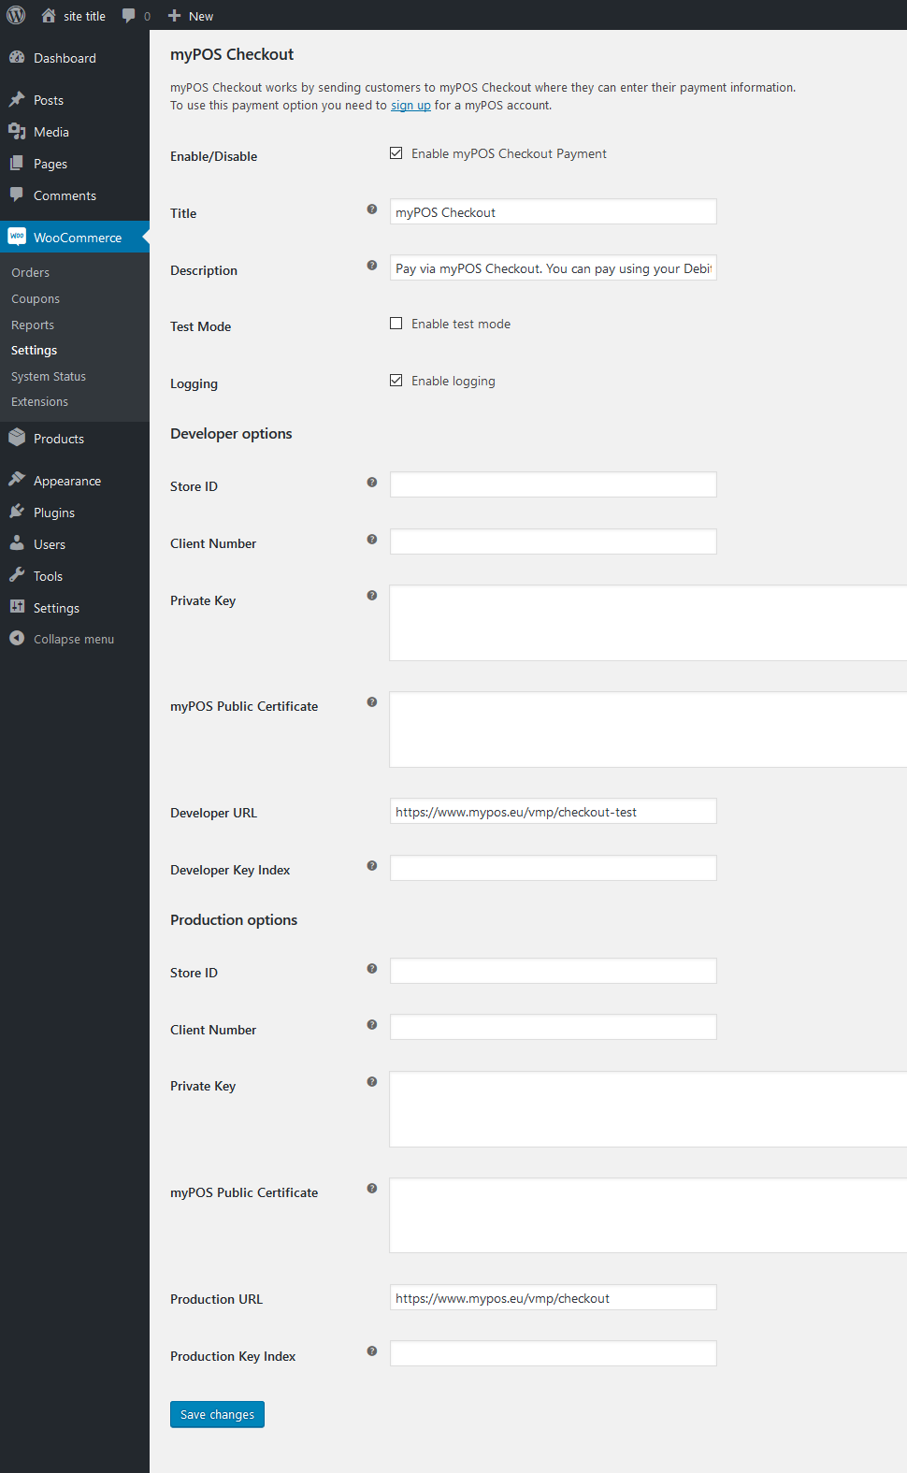This screenshot has height=1473, width=907.
Task: Click help tooltip icon next to Description
Action: click(x=372, y=266)
